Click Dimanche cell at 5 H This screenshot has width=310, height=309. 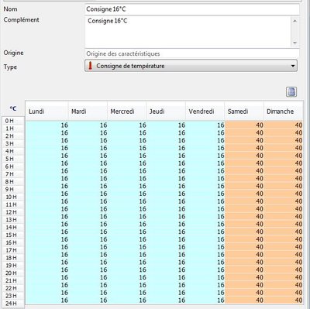[x=283, y=163]
